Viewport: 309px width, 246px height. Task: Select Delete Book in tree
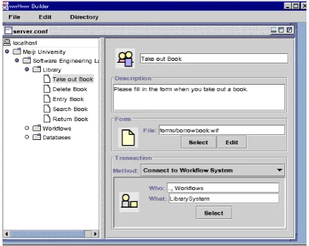70,89
